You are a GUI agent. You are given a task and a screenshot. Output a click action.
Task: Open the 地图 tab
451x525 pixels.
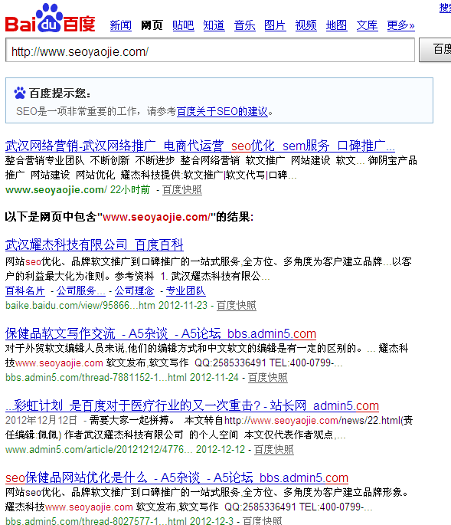coord(337,25)
